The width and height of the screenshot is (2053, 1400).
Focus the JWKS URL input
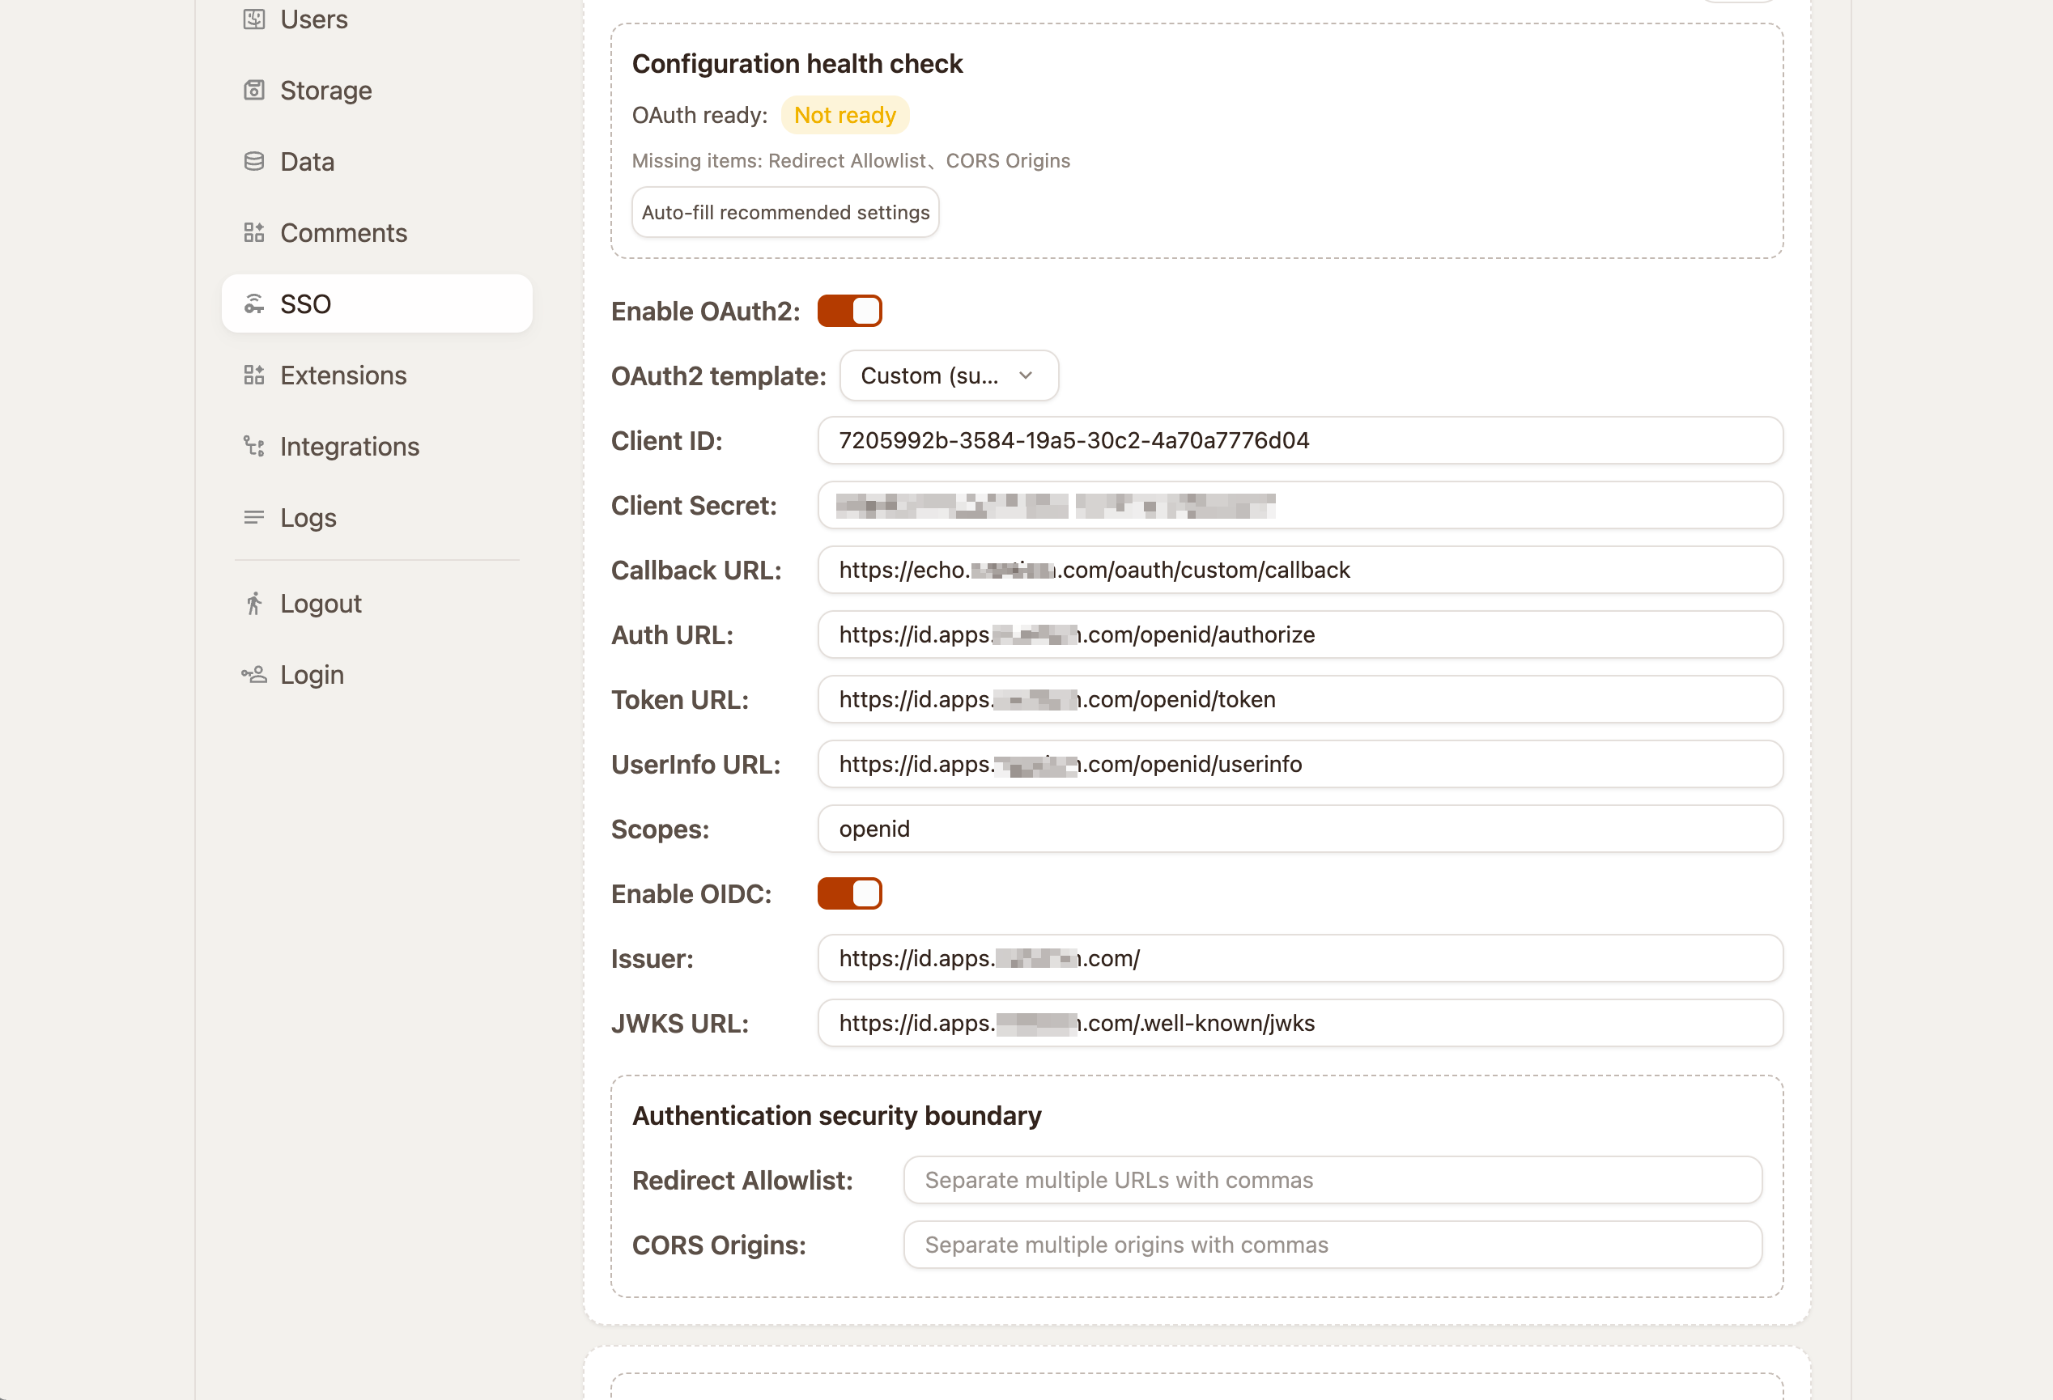tap(1299, 1023)
